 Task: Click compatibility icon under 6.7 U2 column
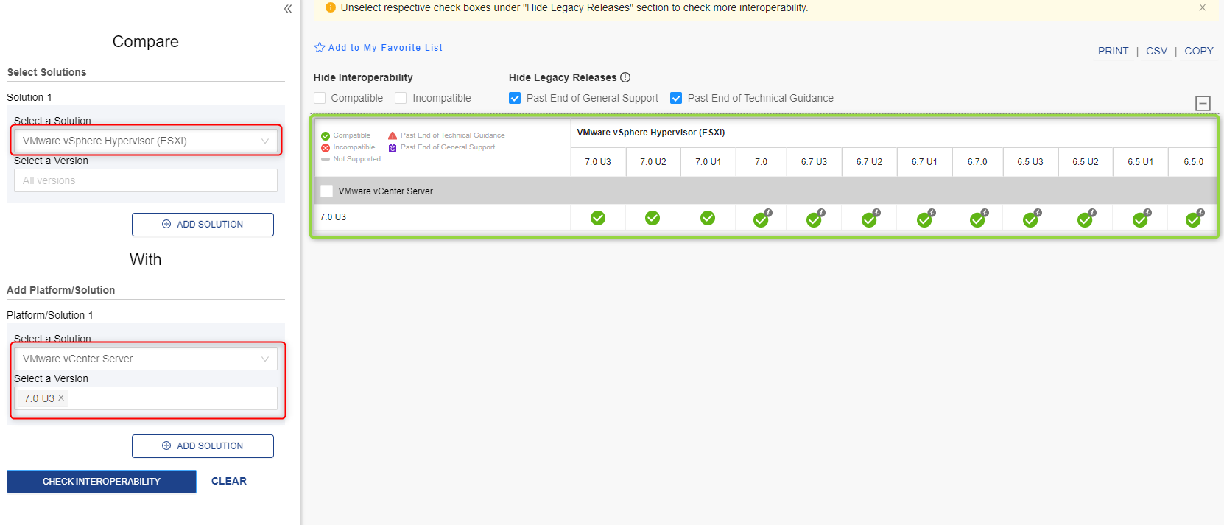(x=870, y=219)
